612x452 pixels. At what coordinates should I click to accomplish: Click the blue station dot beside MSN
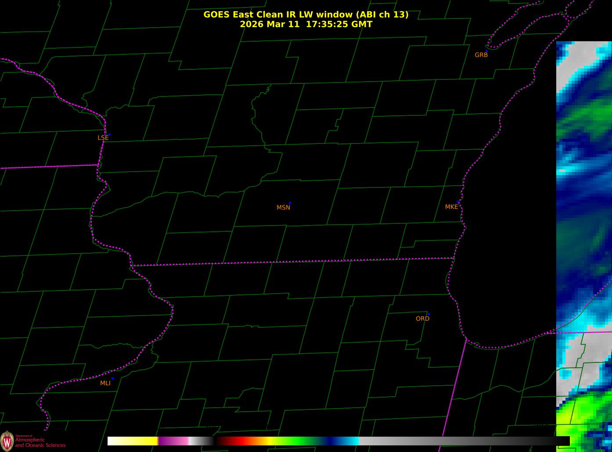tap(290, 203)
